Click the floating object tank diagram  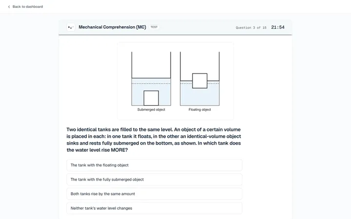[200, 79]
